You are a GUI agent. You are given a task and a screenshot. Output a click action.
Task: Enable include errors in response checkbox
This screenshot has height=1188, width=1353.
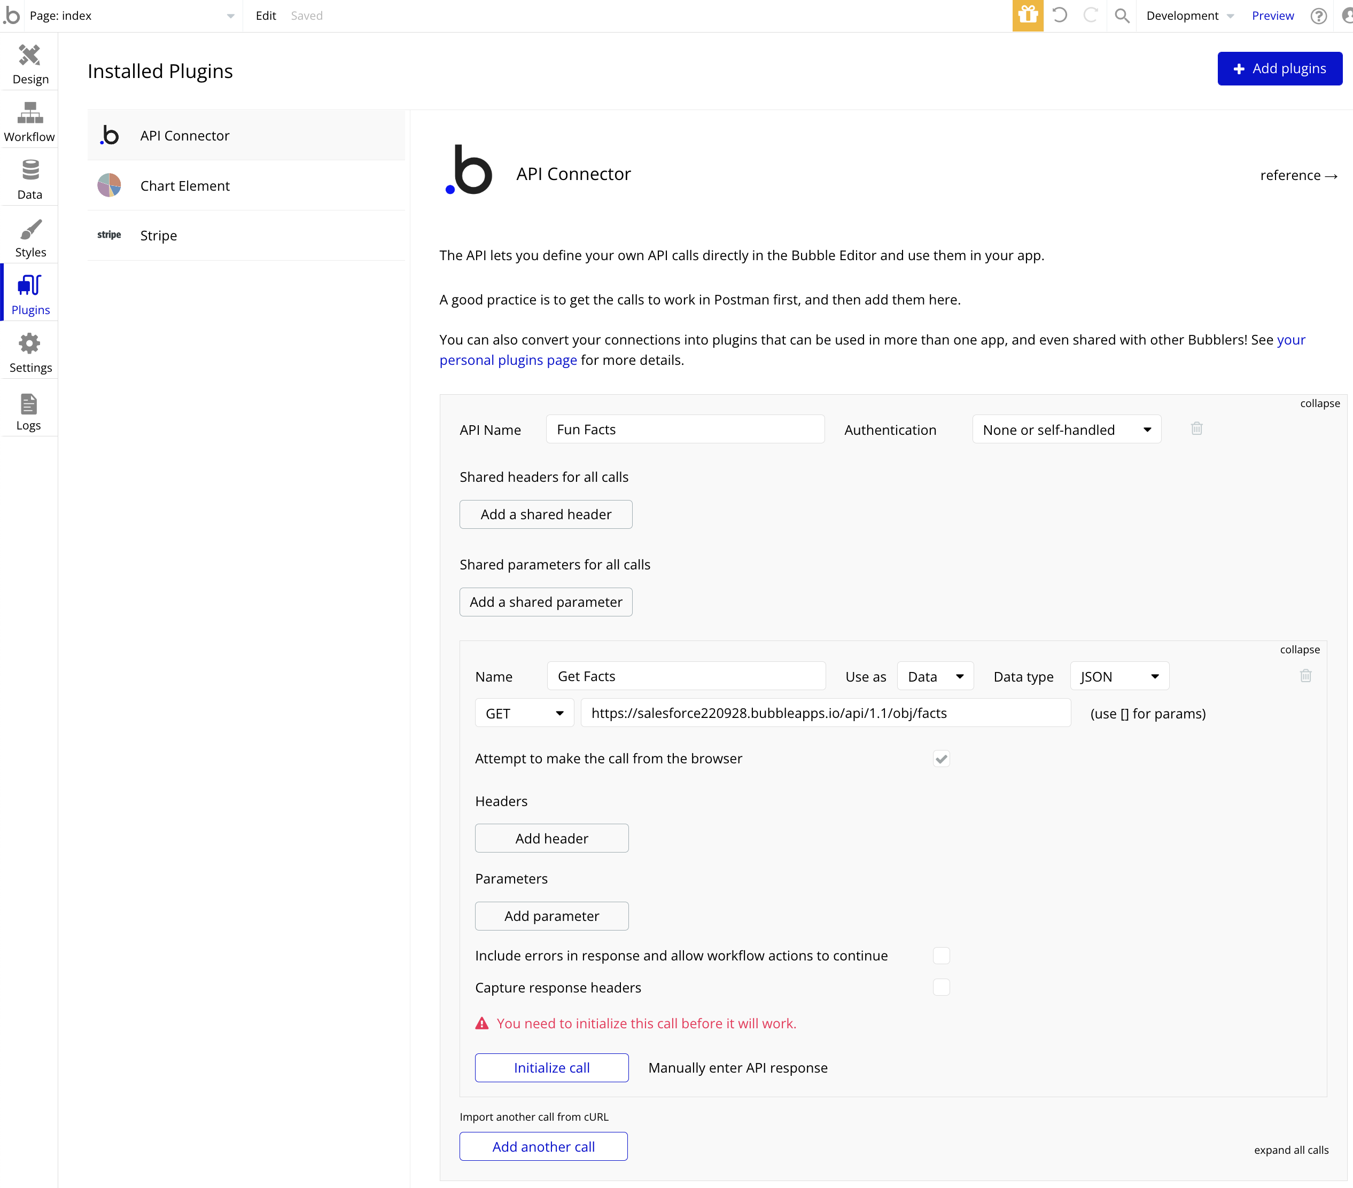pos(940,956)
